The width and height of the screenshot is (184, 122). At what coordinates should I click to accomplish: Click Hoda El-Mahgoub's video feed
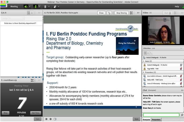(163, 30)
